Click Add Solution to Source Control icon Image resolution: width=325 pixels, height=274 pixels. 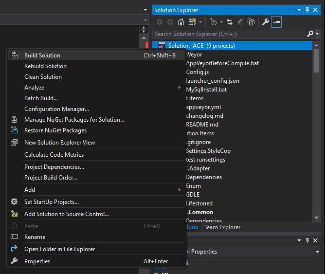(x=14, y=214)
